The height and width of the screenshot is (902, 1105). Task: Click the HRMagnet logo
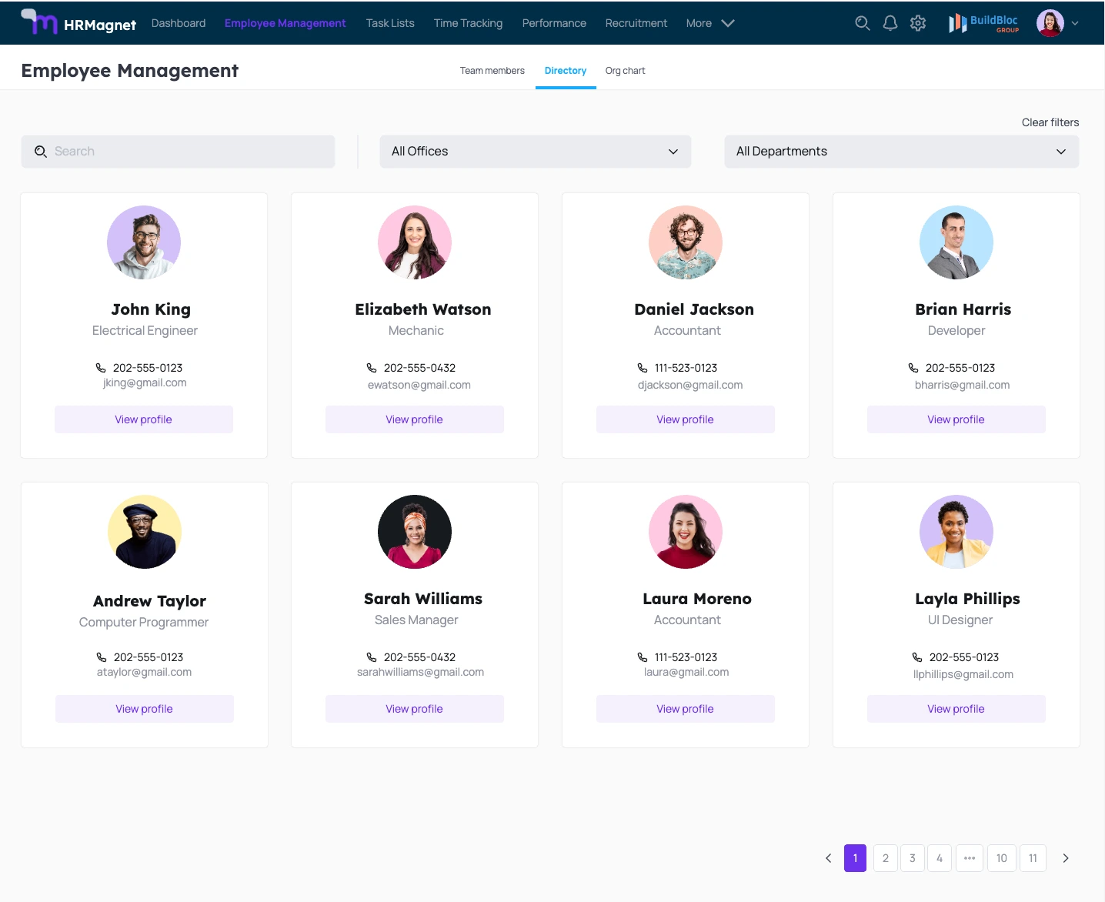point(78,23)
